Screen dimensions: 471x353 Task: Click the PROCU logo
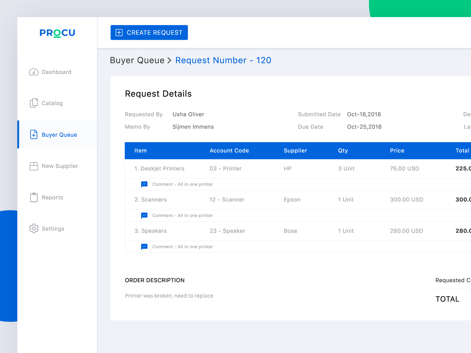click(x=57, y=33)
